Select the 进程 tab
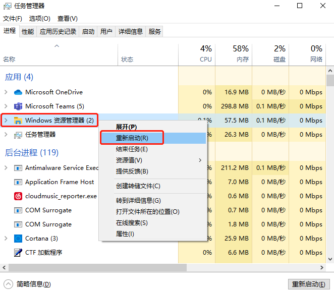Screen dimensions: 334x292 point(10,31)
